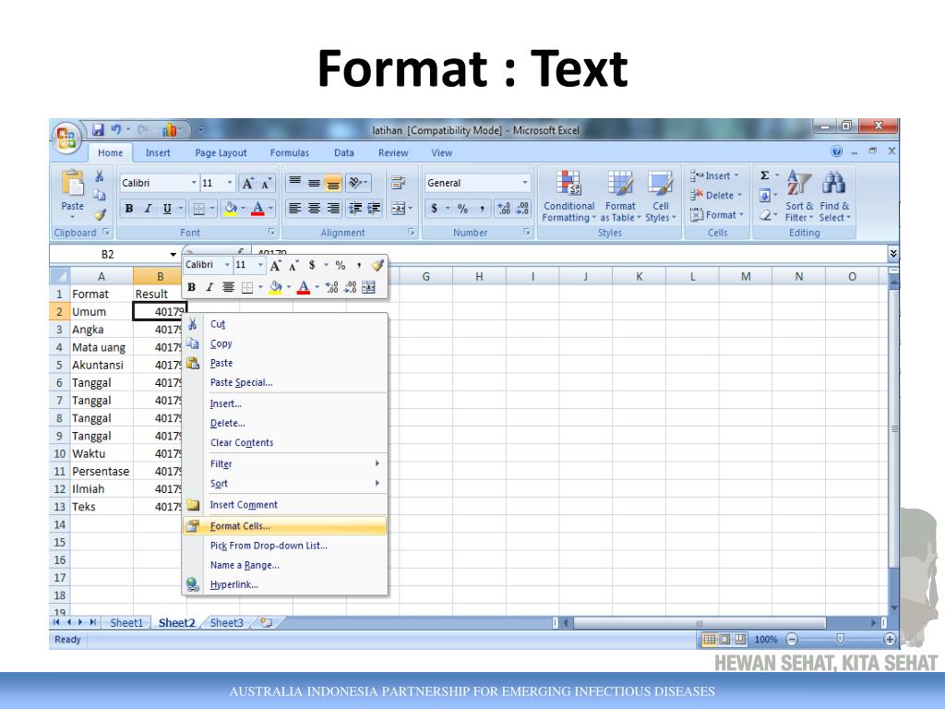Click Insert button in Cells group
This screenshot has width=945, height=709.
click(715, 176)
